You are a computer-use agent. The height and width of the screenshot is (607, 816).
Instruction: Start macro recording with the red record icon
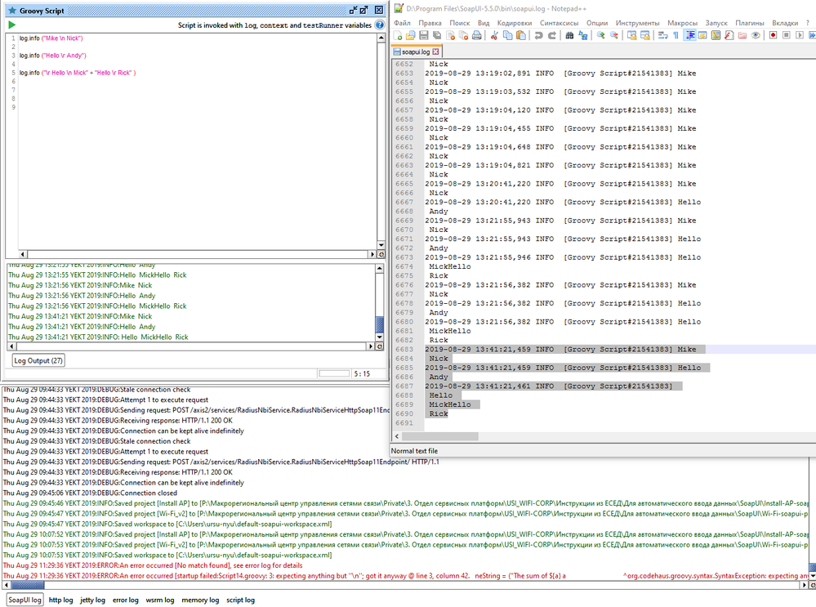coord(772,36)
